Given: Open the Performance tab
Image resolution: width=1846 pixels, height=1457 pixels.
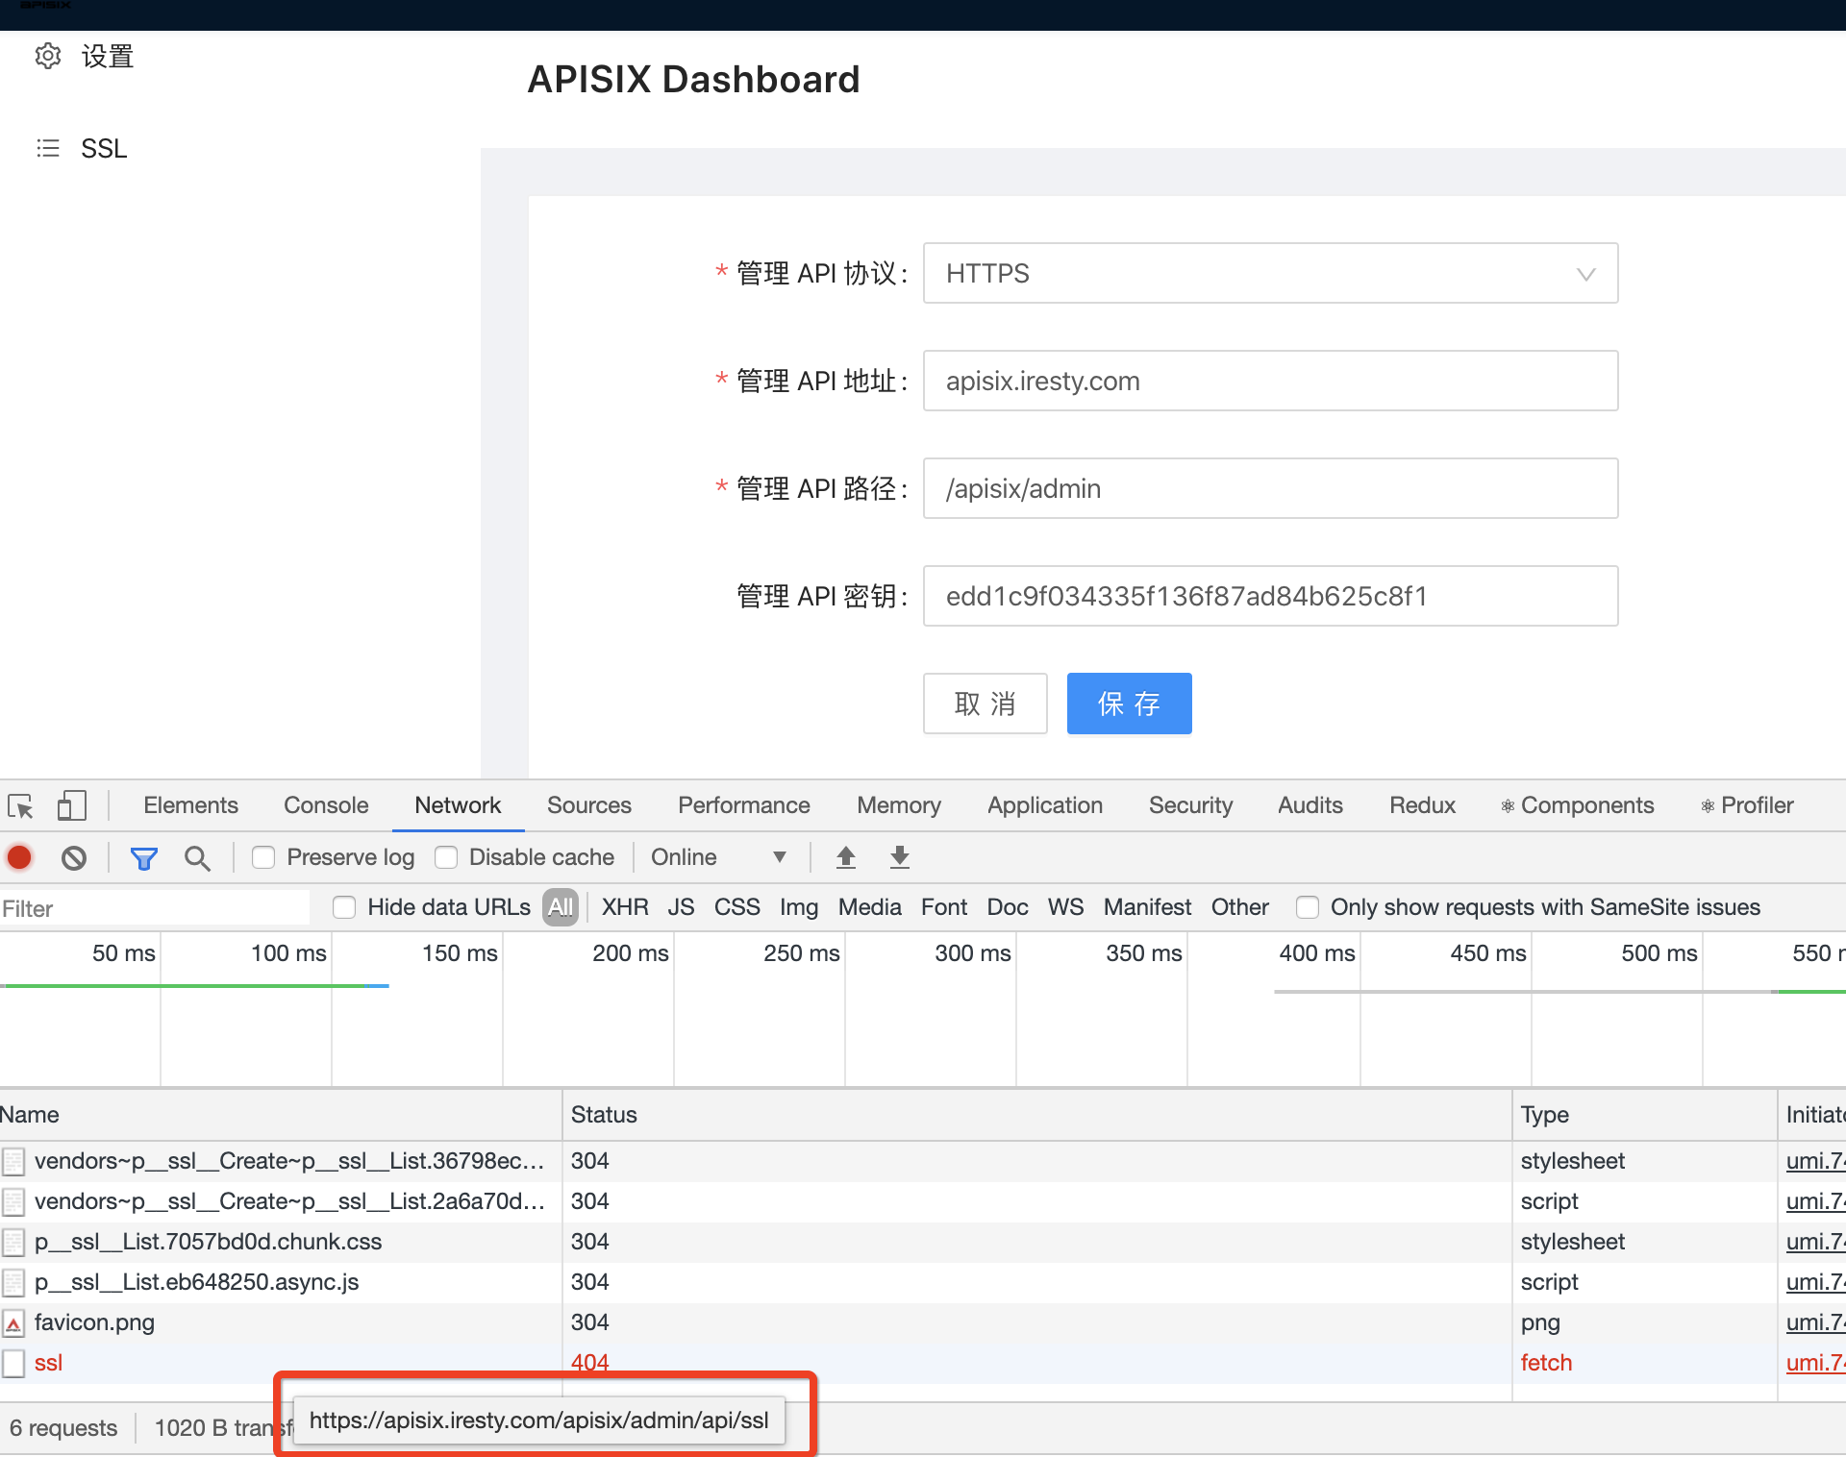Looking at the screenshot, I should click(744, 805).
